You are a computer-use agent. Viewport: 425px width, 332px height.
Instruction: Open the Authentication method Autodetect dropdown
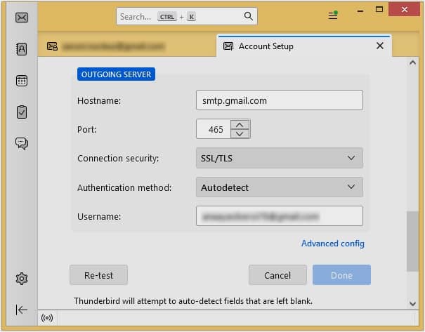280,187
